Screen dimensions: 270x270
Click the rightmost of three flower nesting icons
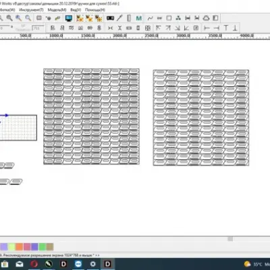pyautogui.click(x=99, y=18)
